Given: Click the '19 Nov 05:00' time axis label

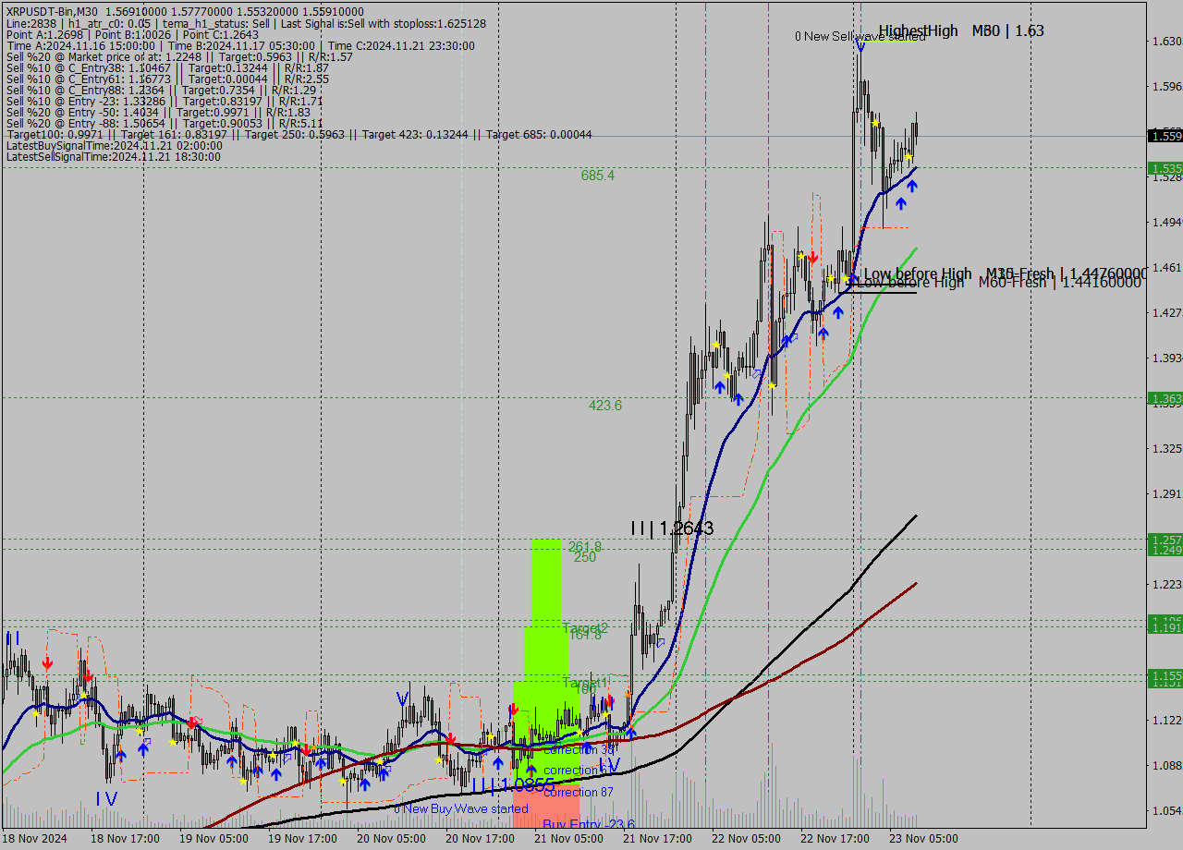Looking at the screenshot, I should click(x=213, y=839).
